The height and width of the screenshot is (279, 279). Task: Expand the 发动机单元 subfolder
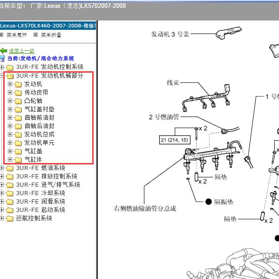coord(10,143)
